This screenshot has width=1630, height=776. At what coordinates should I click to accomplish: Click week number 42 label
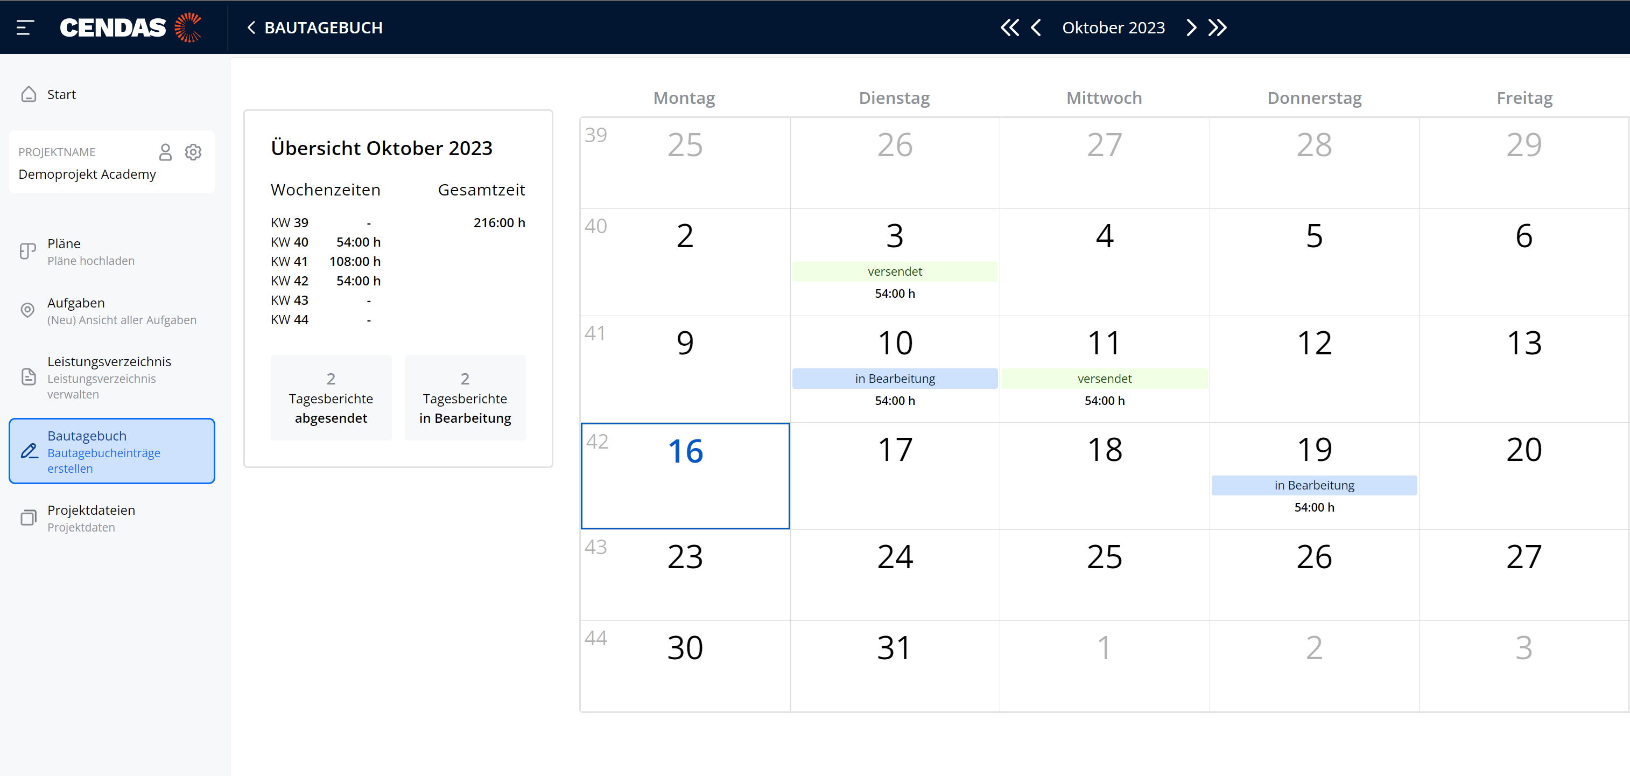pyautogui.click(x=596, y=441)
